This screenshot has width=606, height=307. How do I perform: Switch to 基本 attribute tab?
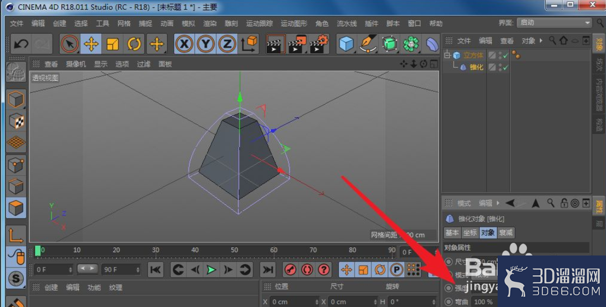pyautogui.click(x=452, y=233)
